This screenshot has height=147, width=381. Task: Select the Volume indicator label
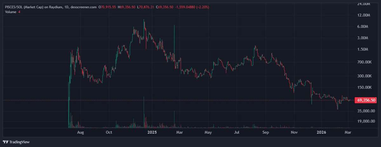[x=10, y=12]
